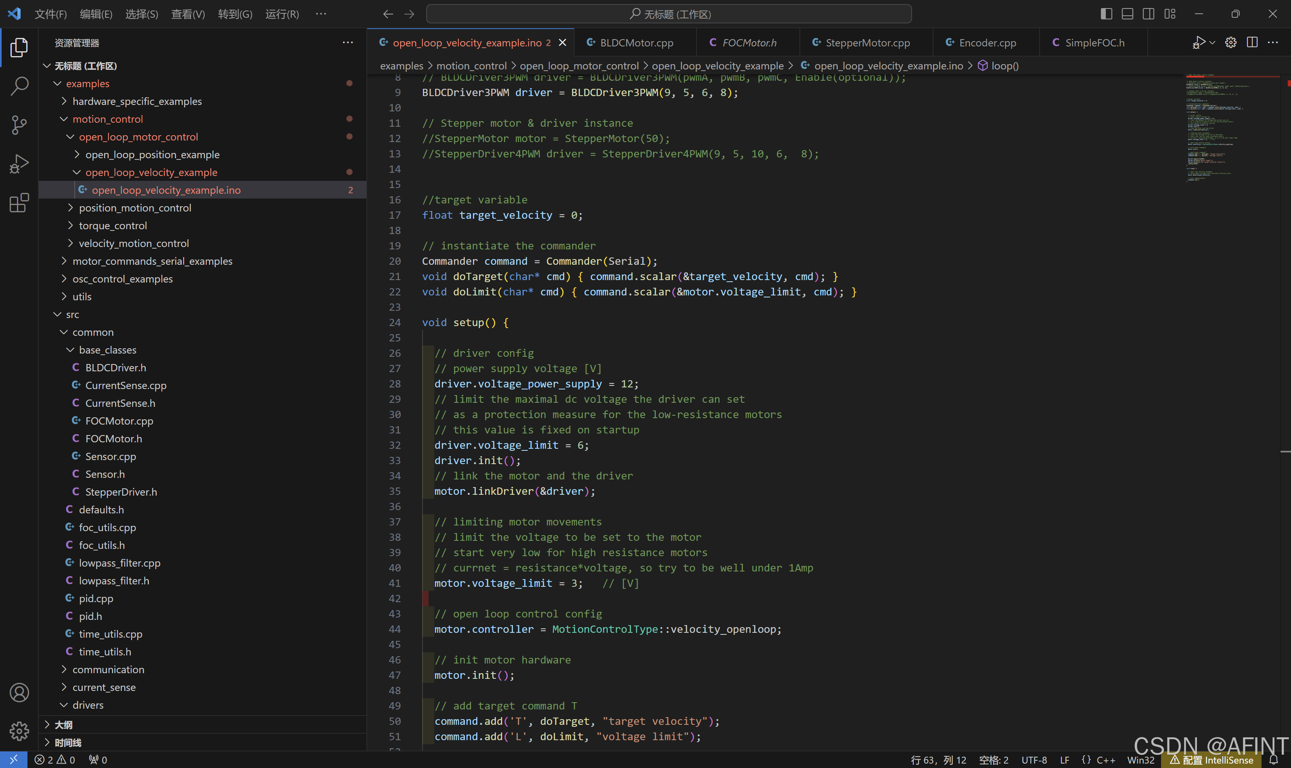
Task: Open the Run and Debug view icon
Action: click(19, 163)
